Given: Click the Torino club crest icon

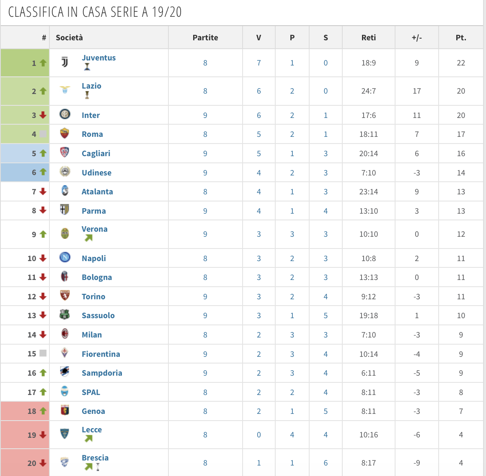Looking at the screenshot, I should coord(65,296).
